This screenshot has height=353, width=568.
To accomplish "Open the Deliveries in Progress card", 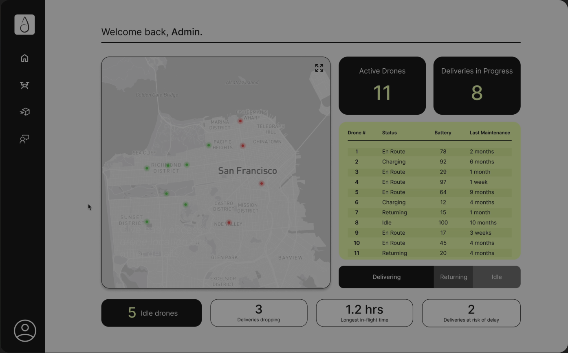I will [477, 85].
